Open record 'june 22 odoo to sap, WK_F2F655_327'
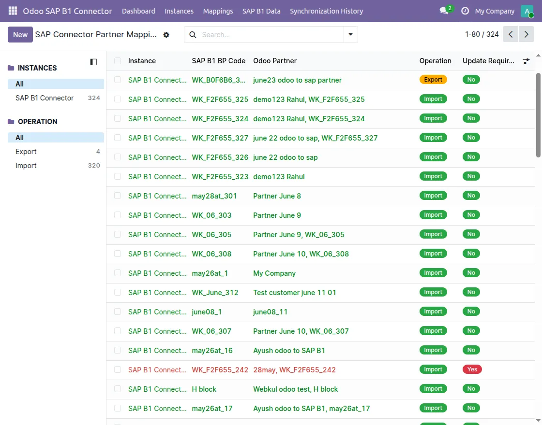542x425 pixels. click(x=315, y=138)
